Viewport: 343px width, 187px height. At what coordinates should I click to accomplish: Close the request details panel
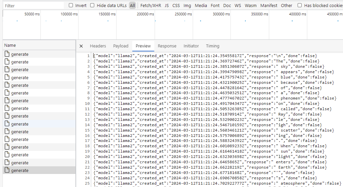(x=81, y=46)
